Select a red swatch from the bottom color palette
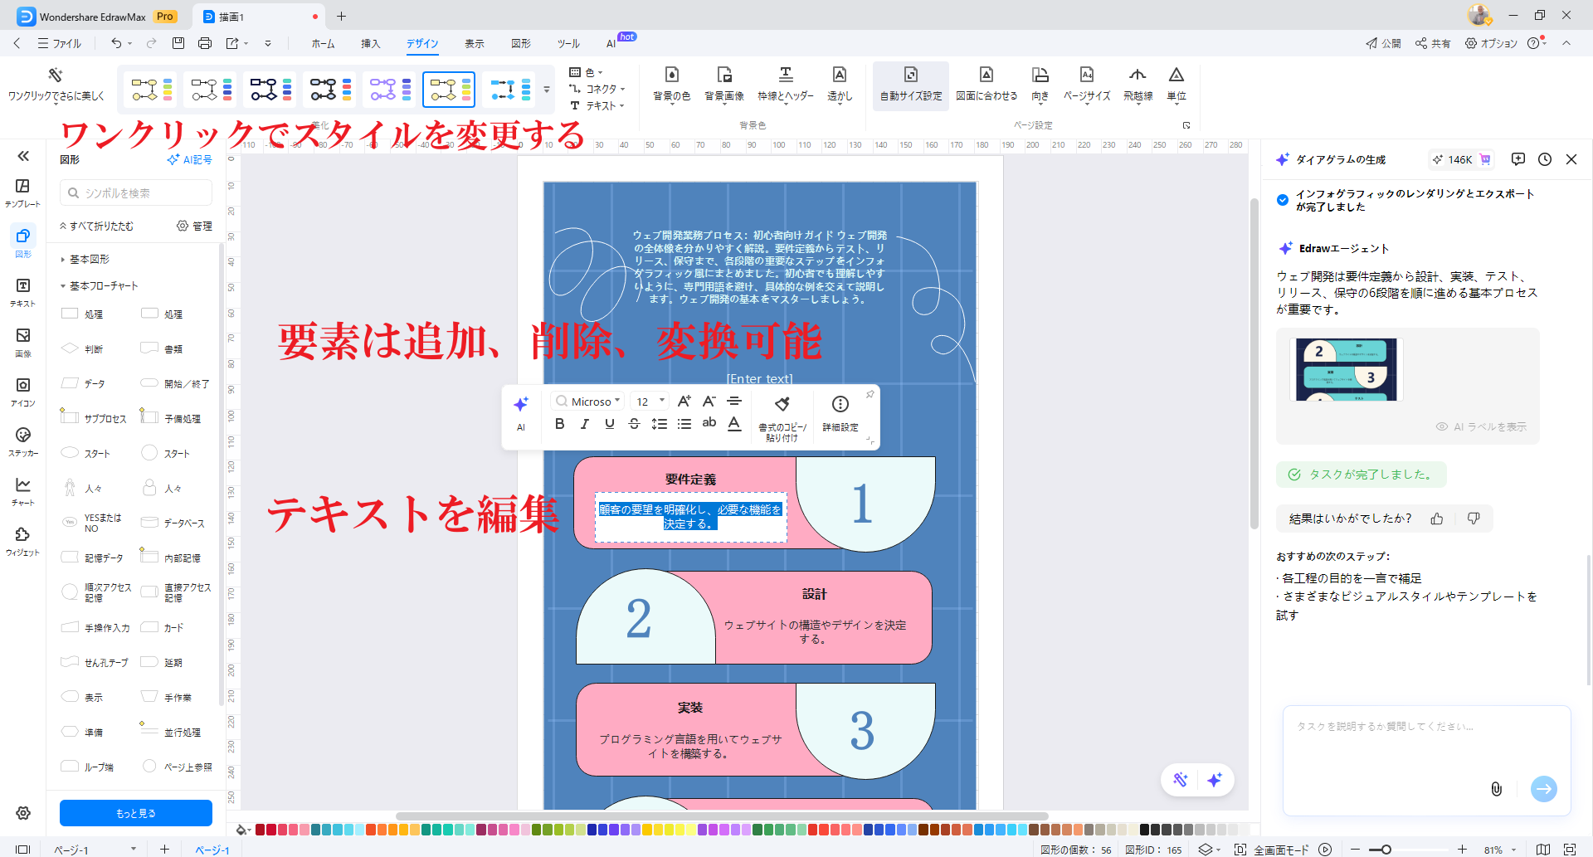Image resolution: width=1593 pixels, height=857 pixels. pos(260,829)
